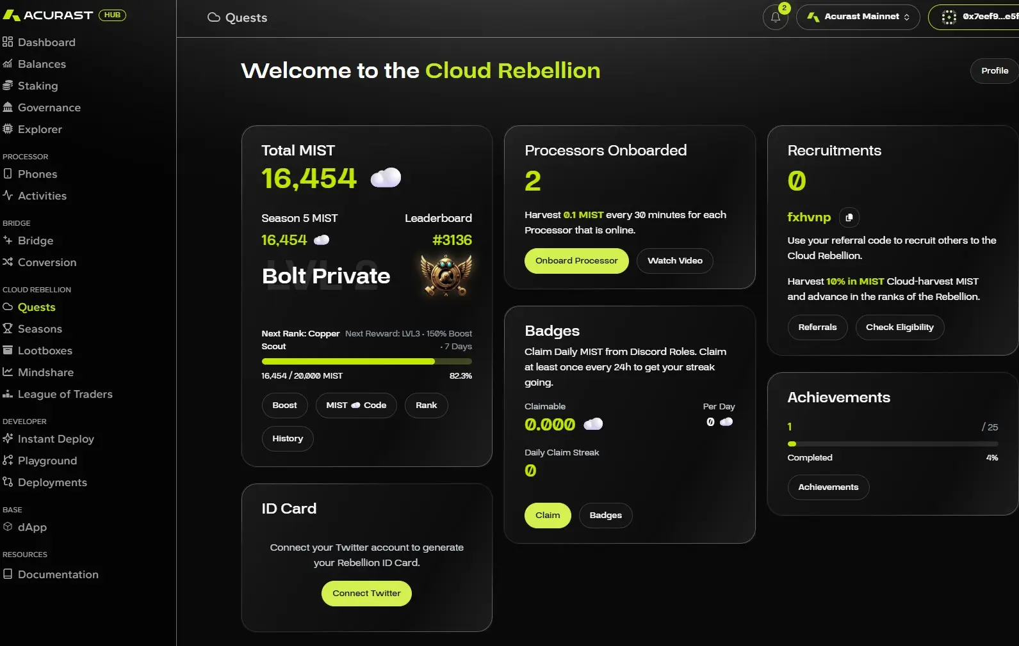
Task: Navigate to Governance
Action: 49,107
